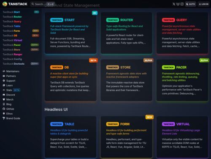Click the Maintainers label in the sidebar
The height and width of the screenshot is (159, 211).
click(13, 71)
